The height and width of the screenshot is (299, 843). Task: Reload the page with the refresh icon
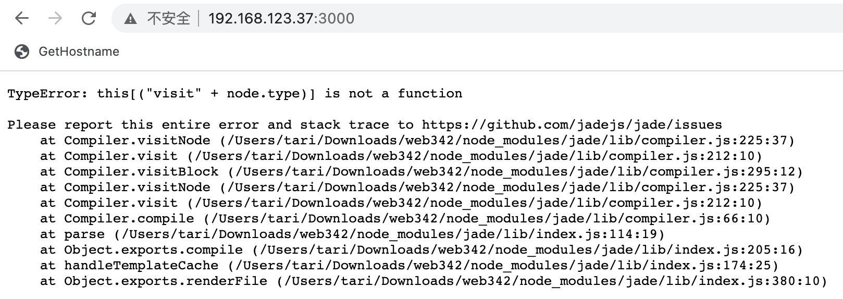(x=89, y=19)
